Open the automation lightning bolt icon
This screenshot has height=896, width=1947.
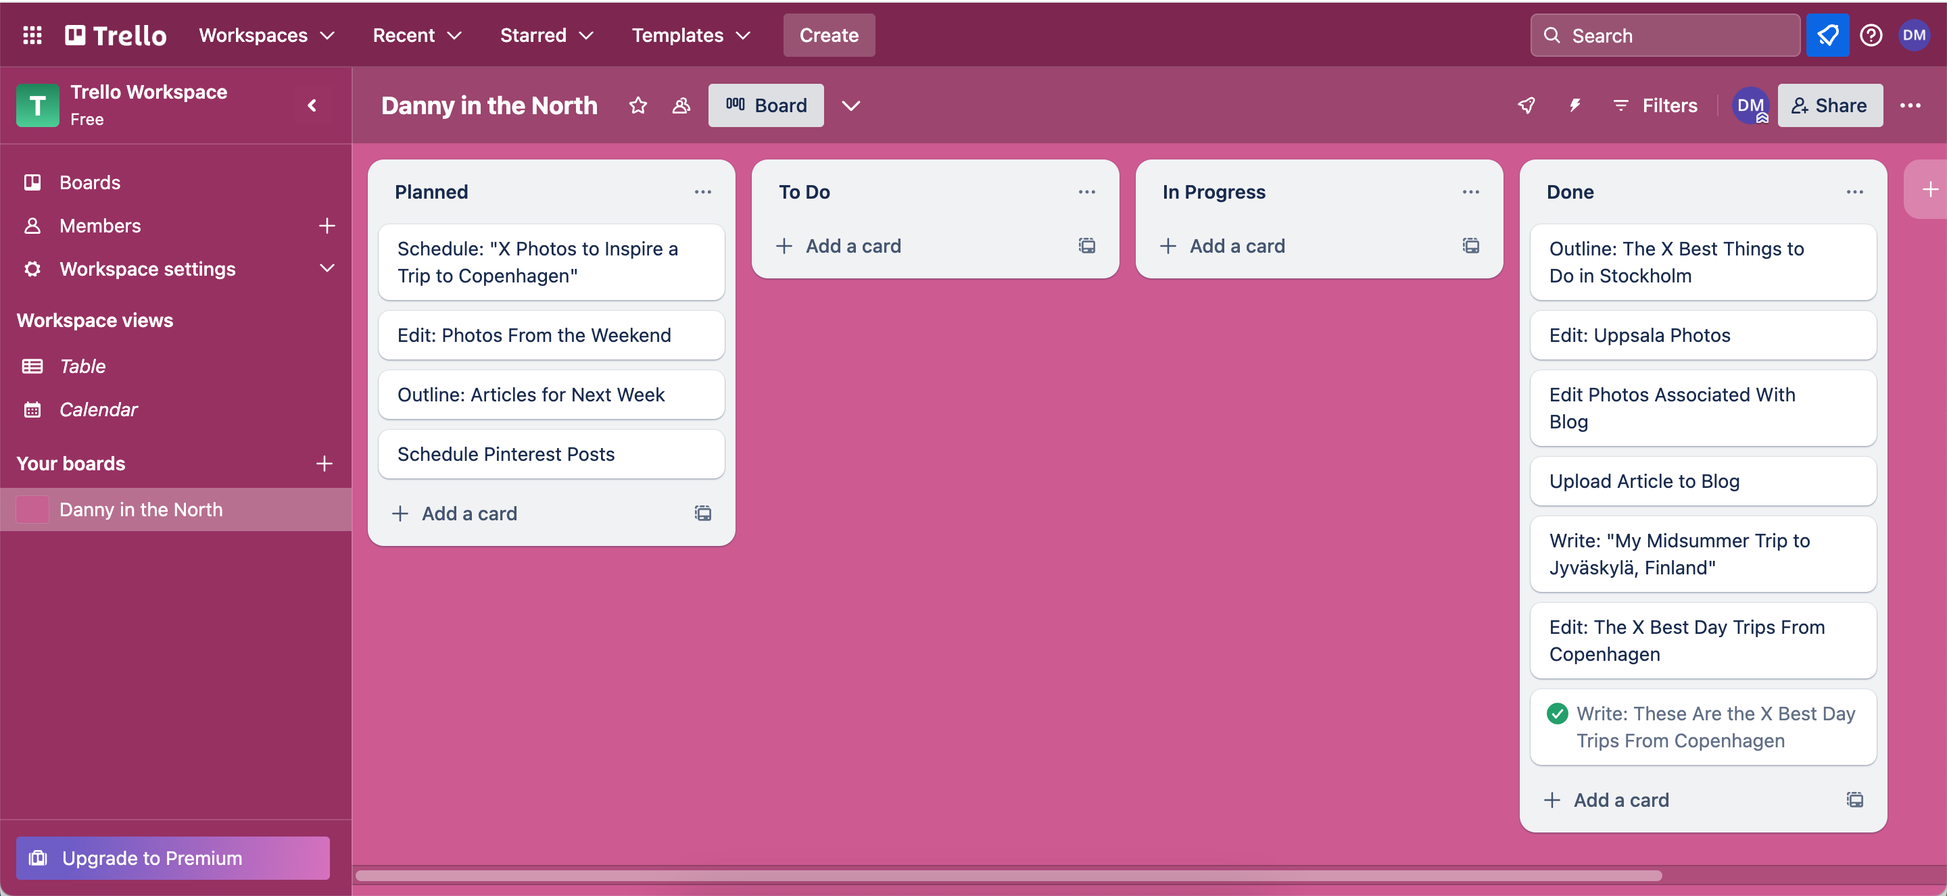click(1575, 106)
